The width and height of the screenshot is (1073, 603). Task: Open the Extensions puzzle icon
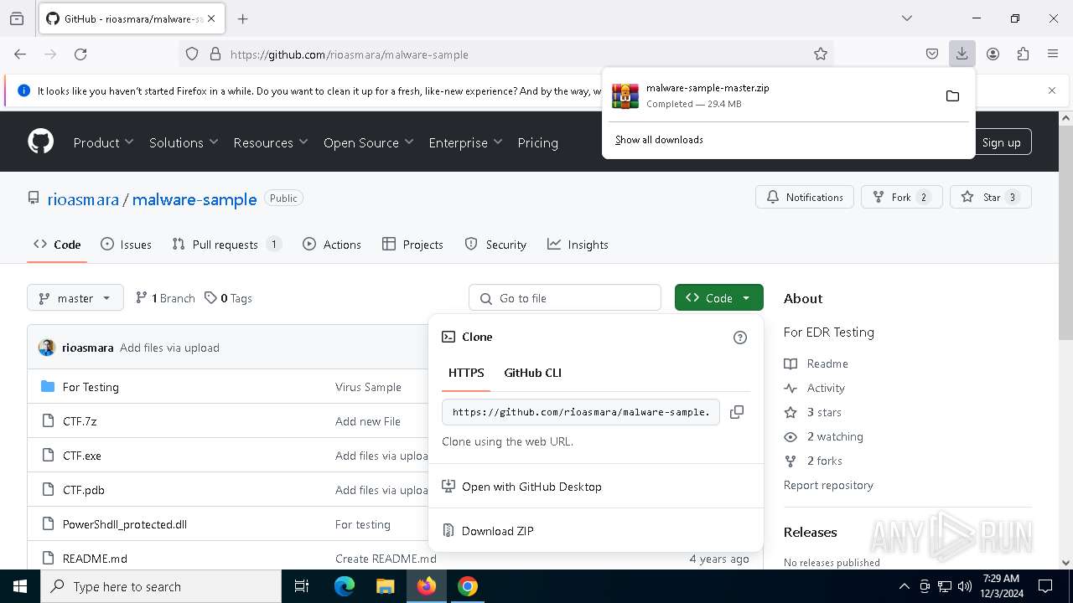pos(1023,54)
